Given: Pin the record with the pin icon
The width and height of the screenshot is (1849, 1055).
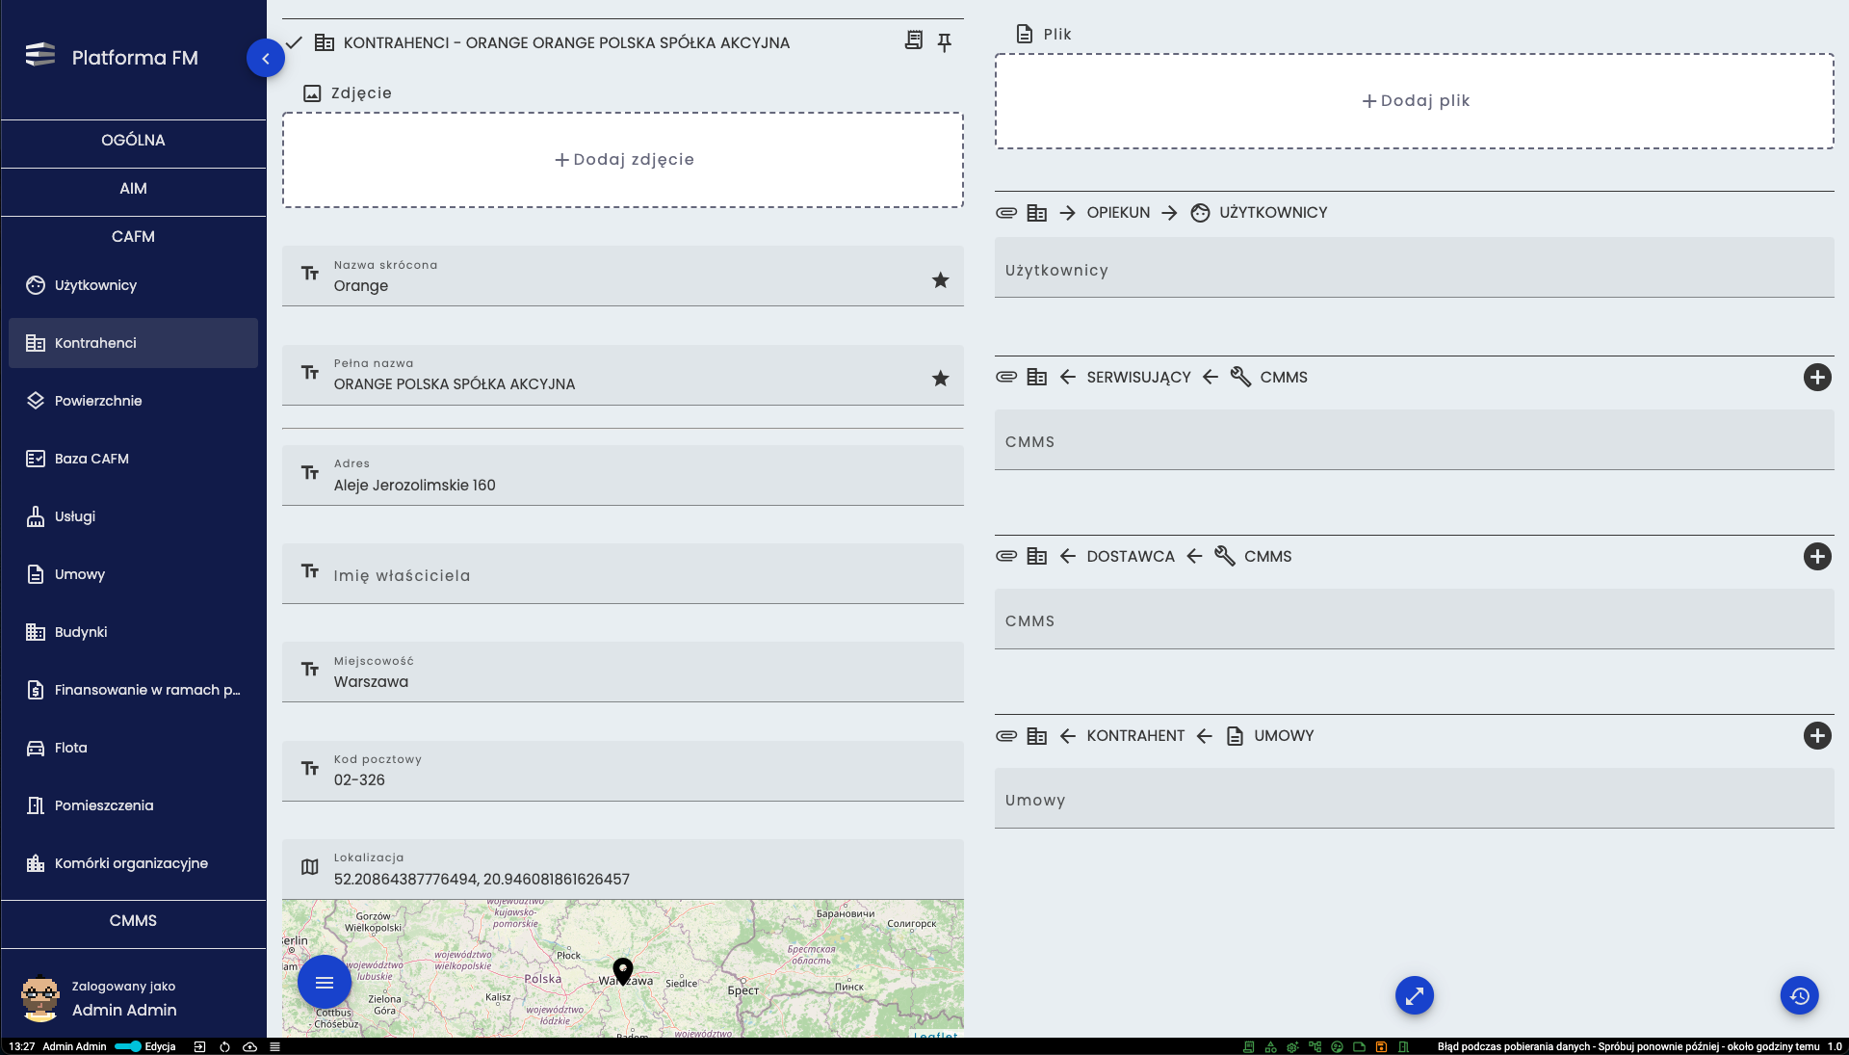Looking at the screenshot, I should coord(945,42).
